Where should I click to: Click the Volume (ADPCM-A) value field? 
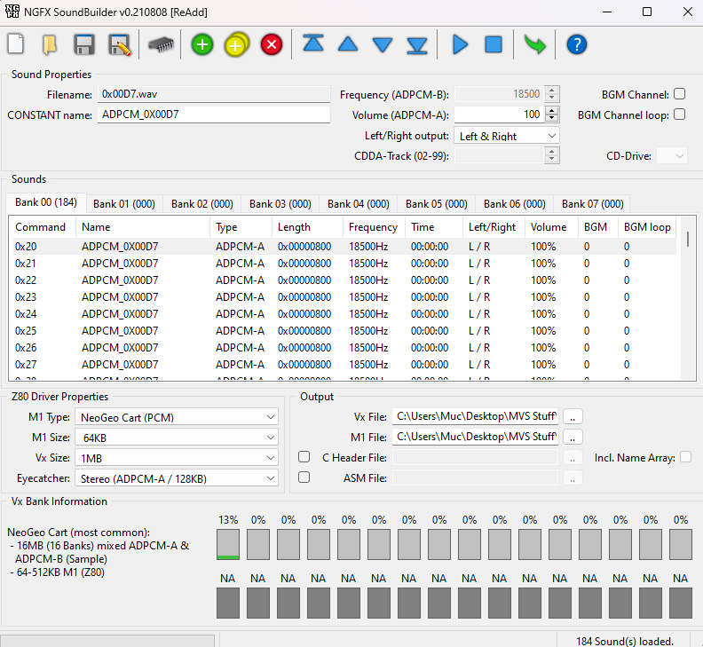(500, 114)
